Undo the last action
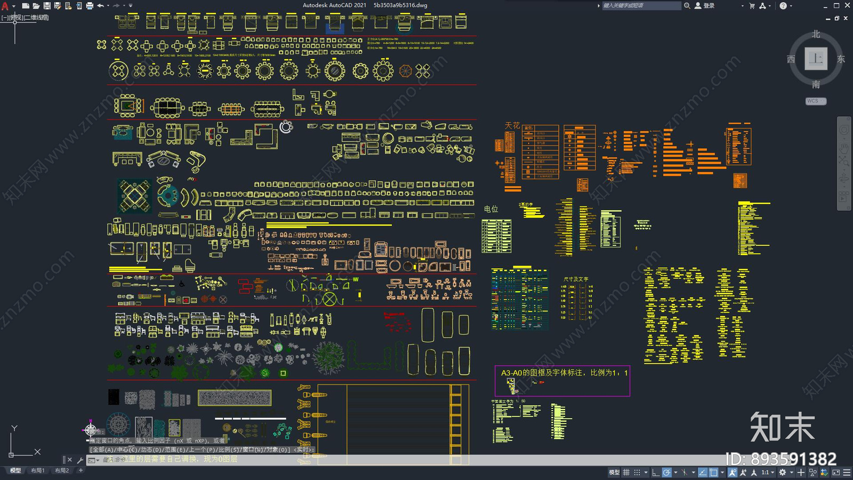853x480 pixels. pos(100,6)
